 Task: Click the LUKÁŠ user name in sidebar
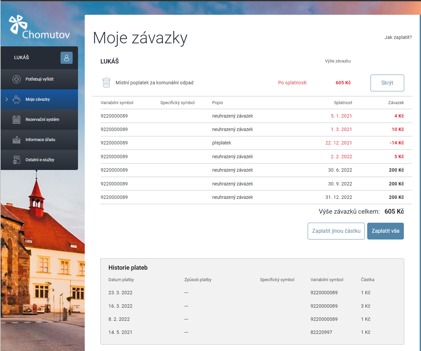(22, 57)
